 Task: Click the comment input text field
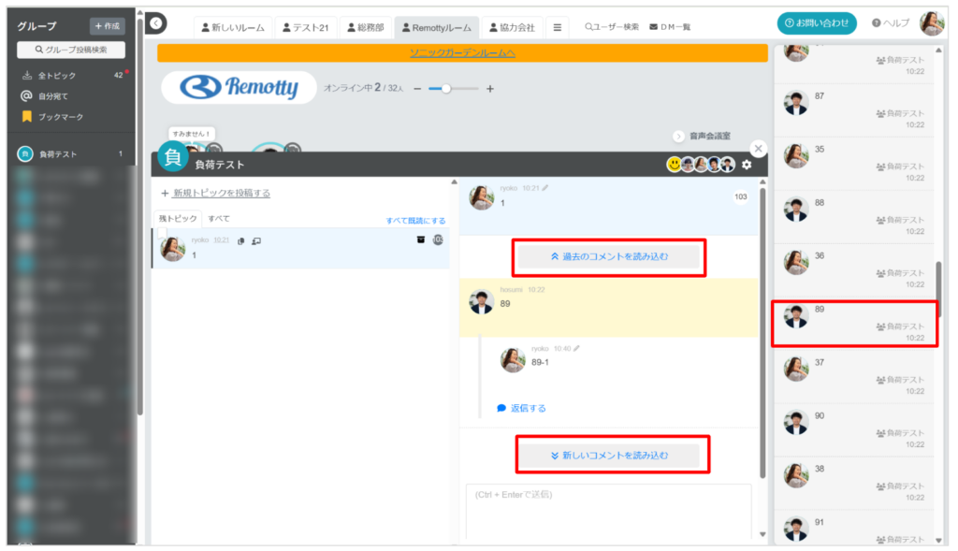click(x=608, y=510)
